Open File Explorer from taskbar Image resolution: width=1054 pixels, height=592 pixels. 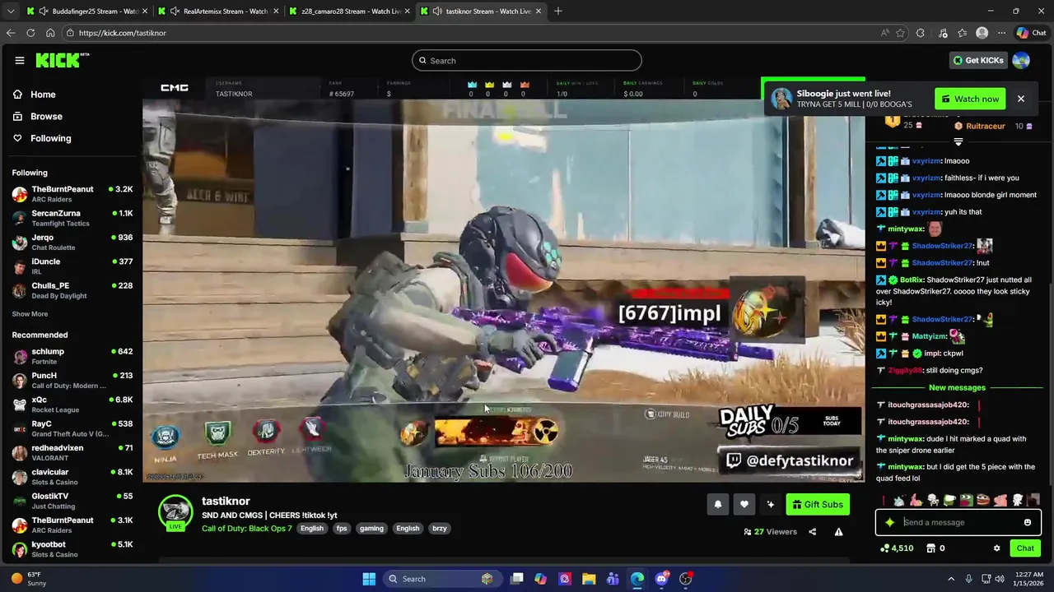(589, 579)
